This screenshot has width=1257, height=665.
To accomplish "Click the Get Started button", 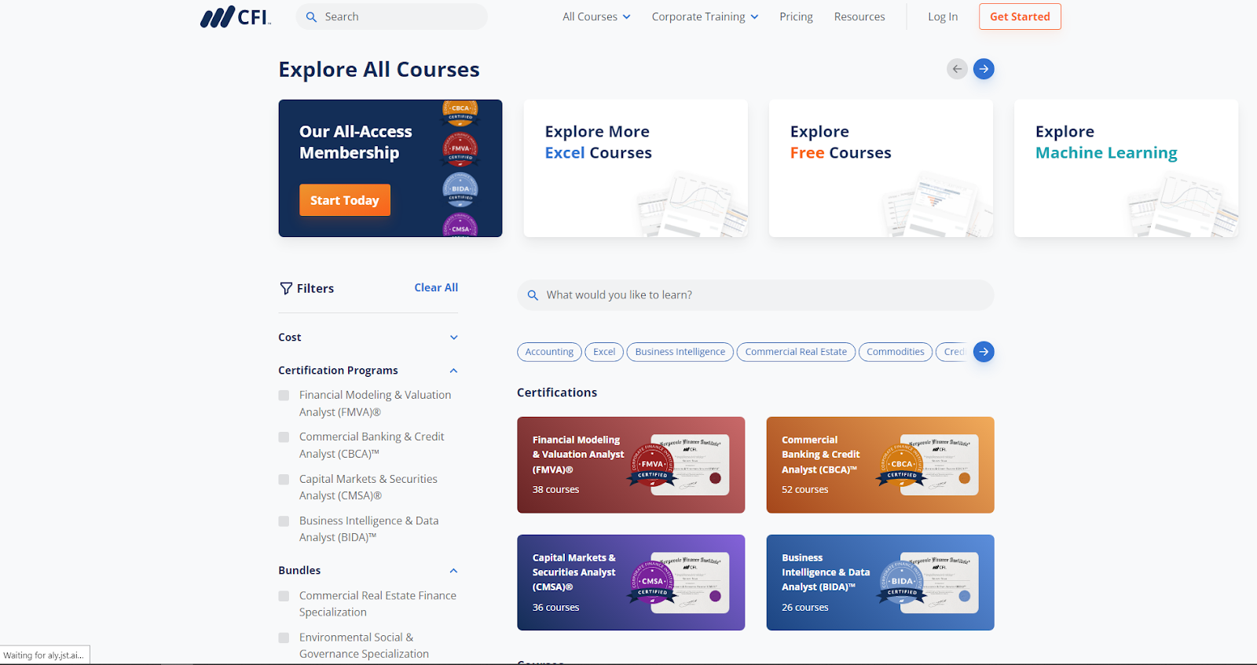I will [1020, 16].
